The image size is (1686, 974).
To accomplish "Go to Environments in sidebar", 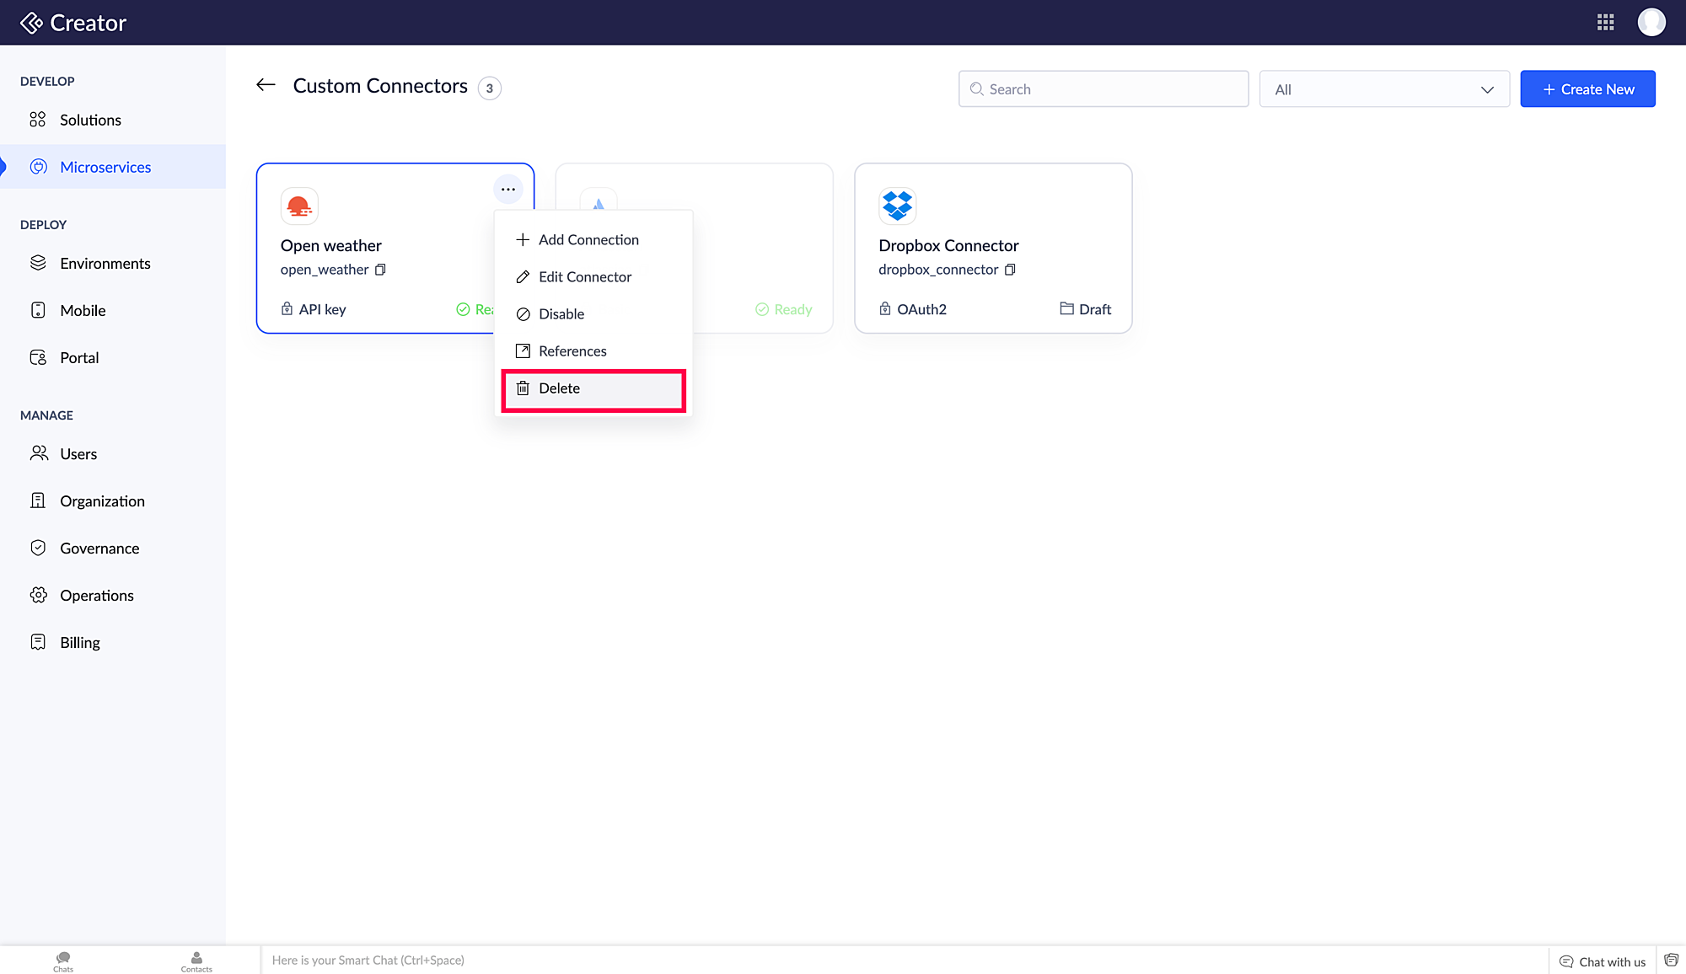I will tap(105, 264).
